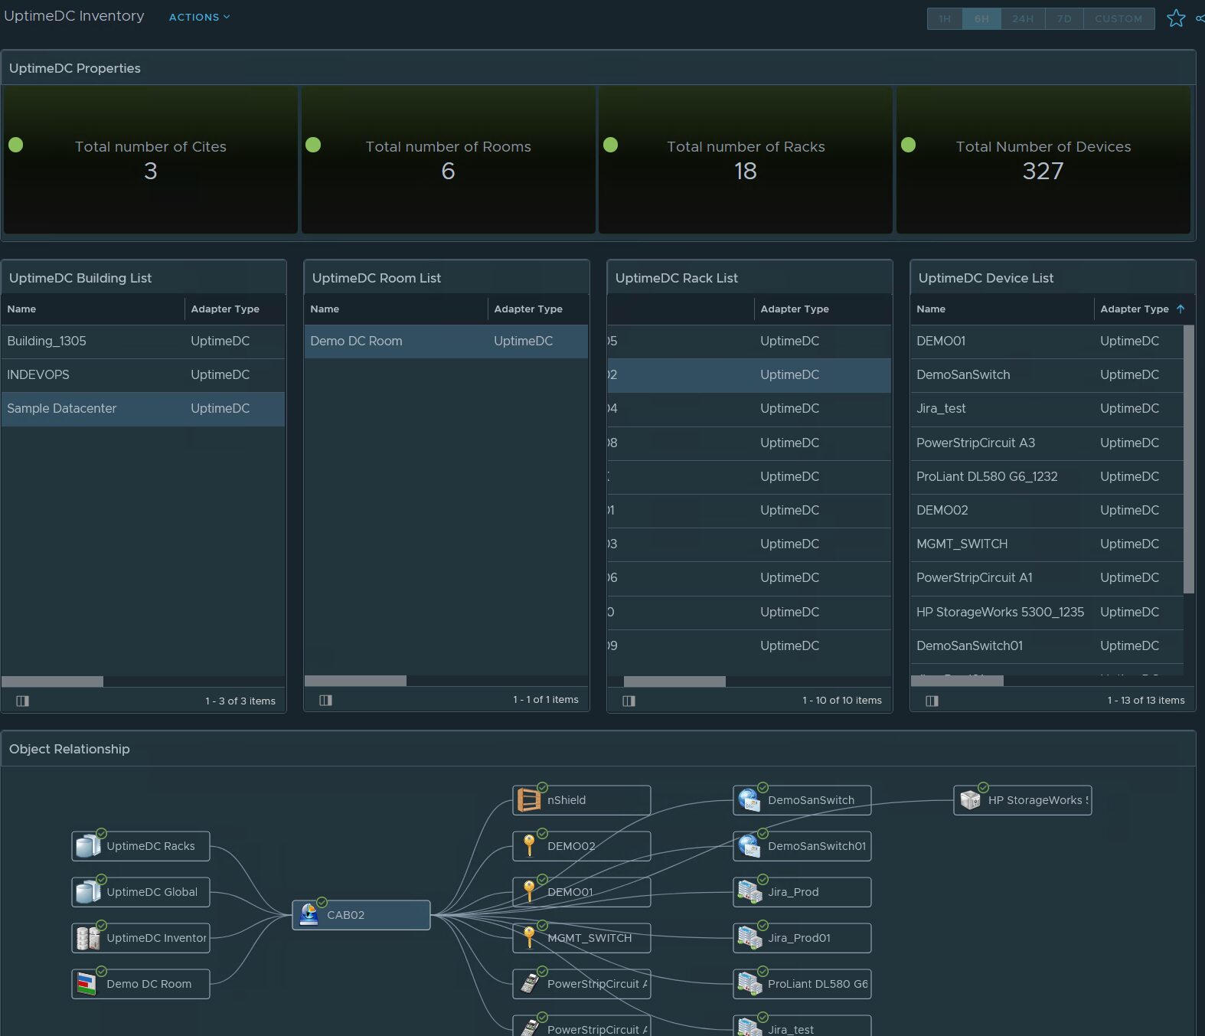Open column chooser in Room List footer

click(325, 700)
